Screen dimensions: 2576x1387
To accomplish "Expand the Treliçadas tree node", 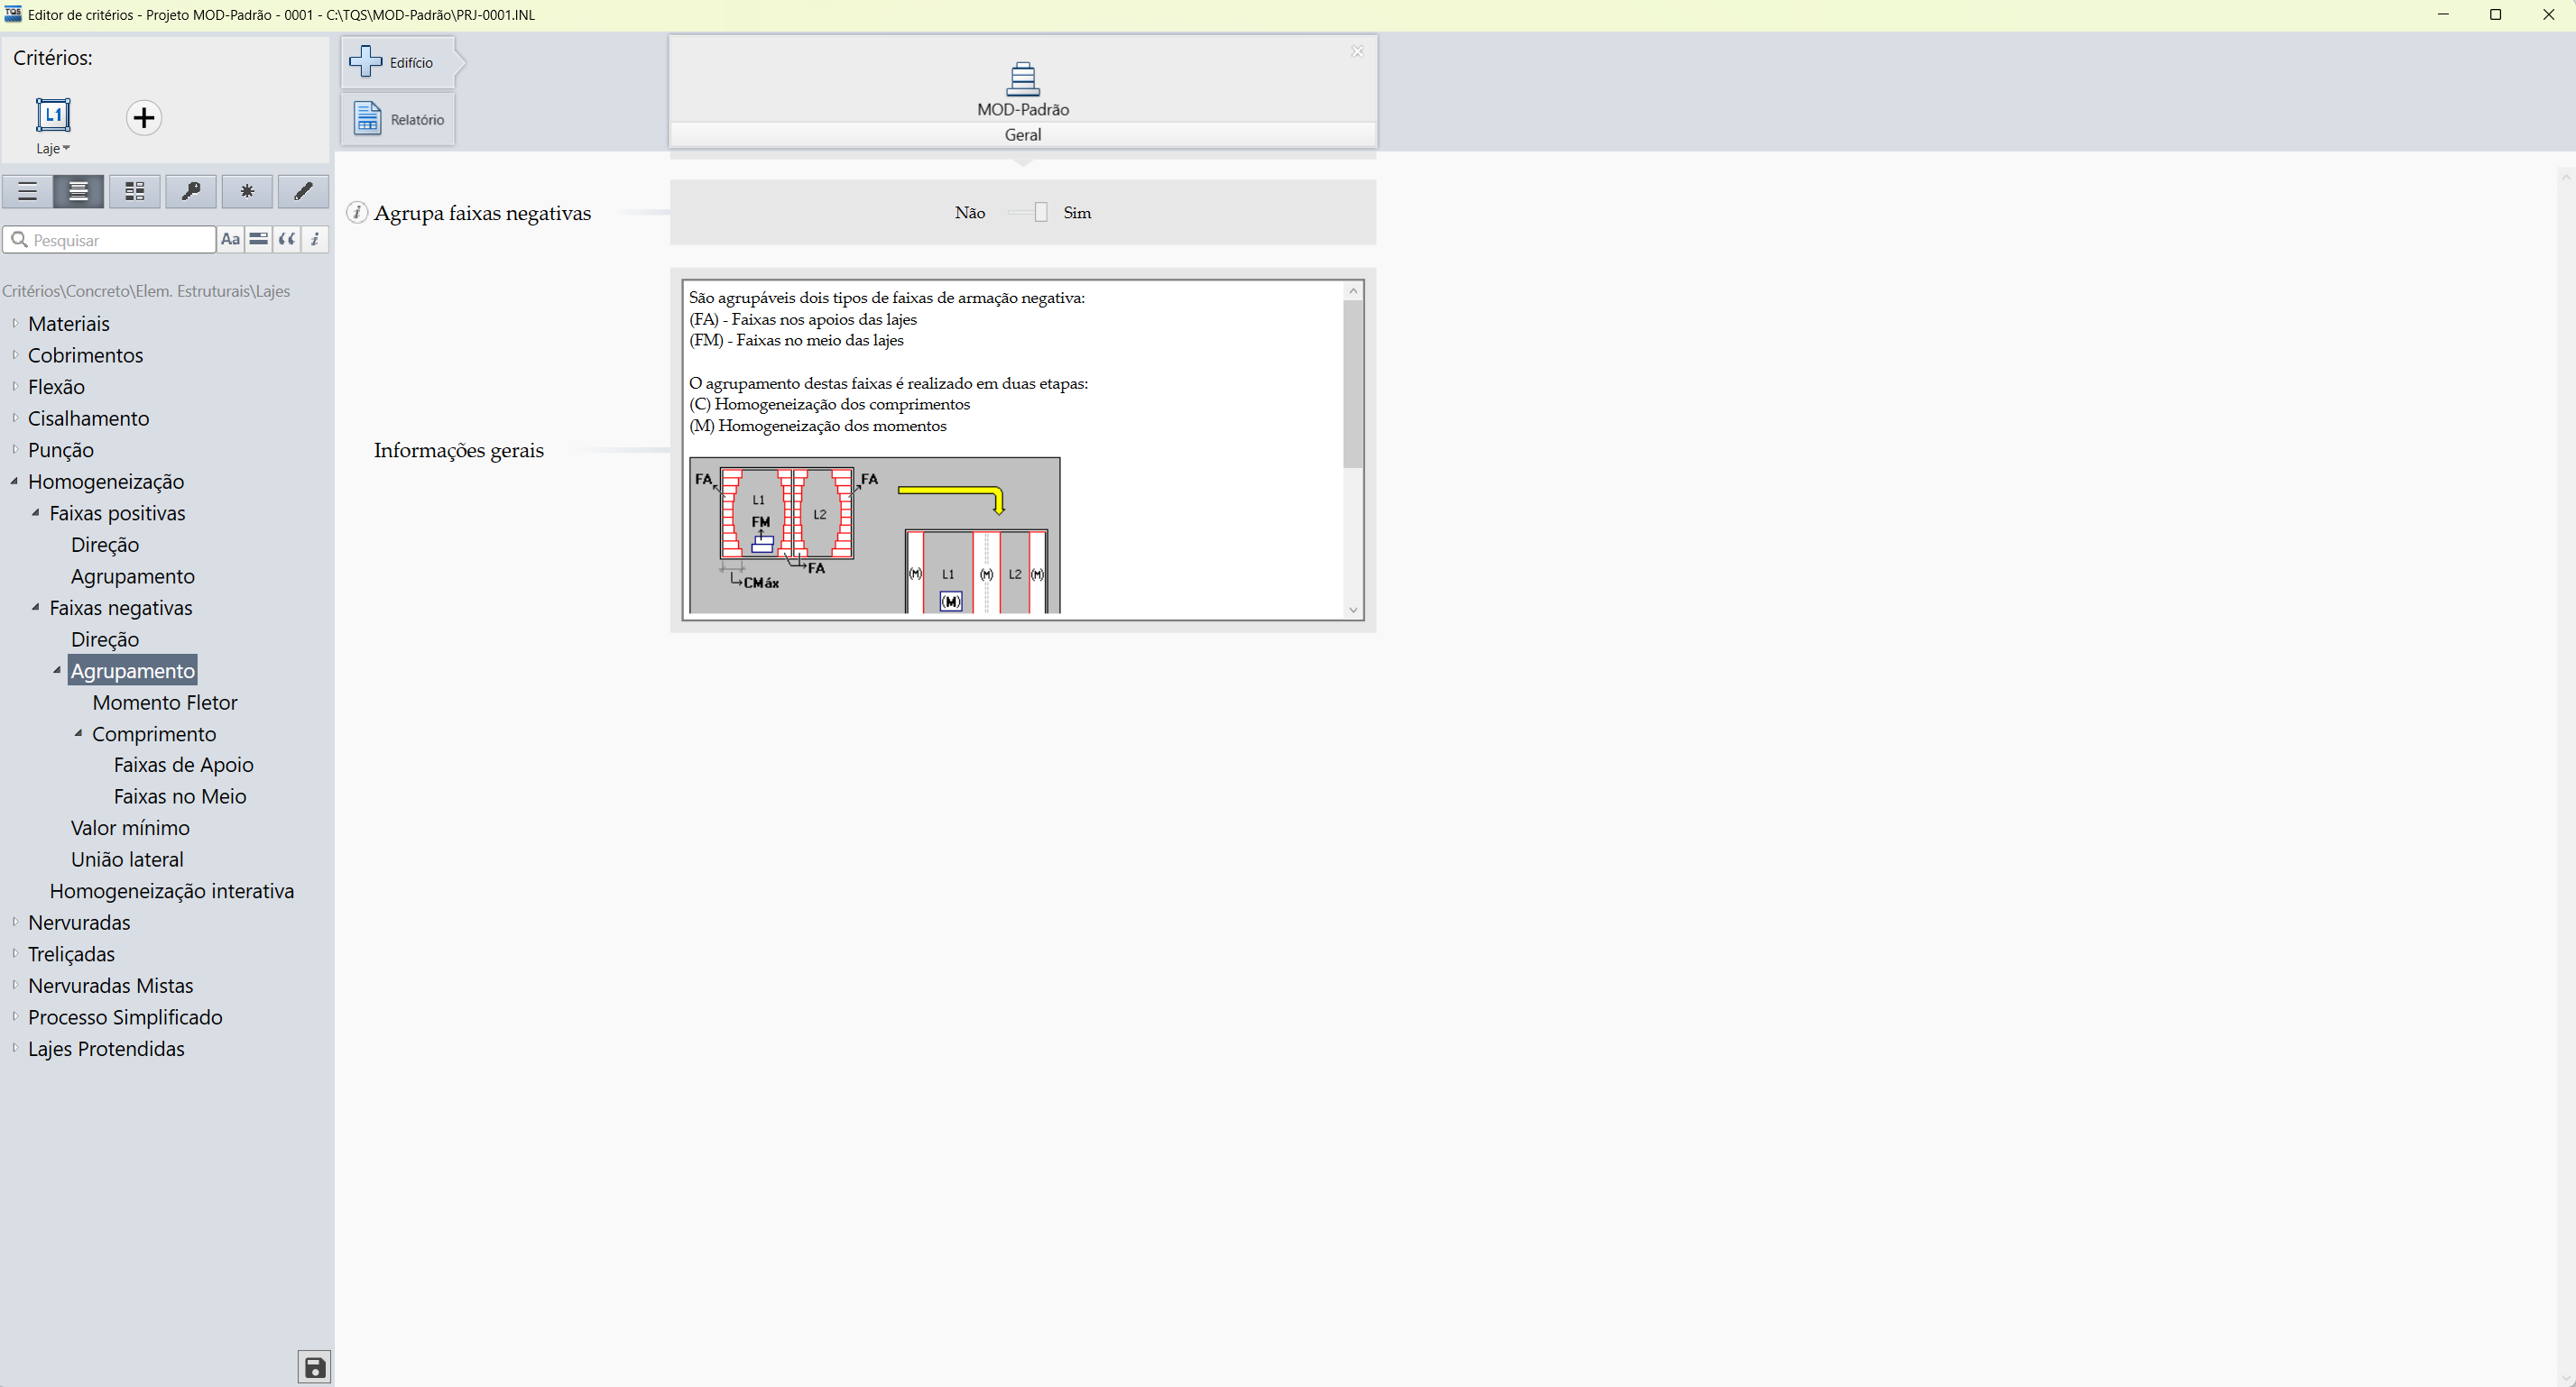I will click(15, 953).
